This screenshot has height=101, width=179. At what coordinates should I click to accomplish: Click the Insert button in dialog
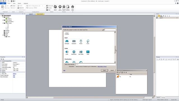(104, 70)
